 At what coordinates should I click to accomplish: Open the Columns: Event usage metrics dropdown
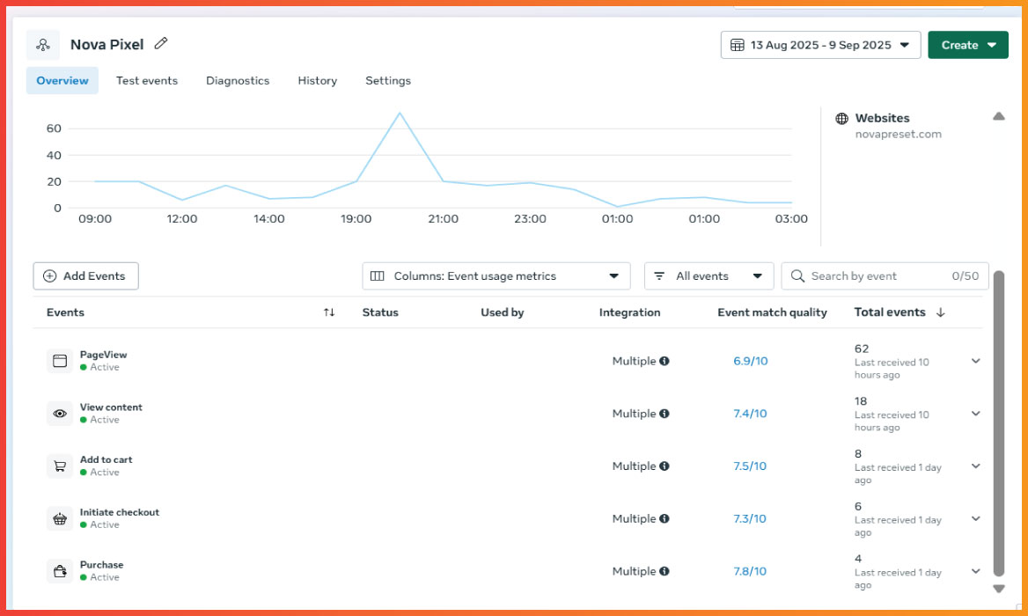pos(496,275)
